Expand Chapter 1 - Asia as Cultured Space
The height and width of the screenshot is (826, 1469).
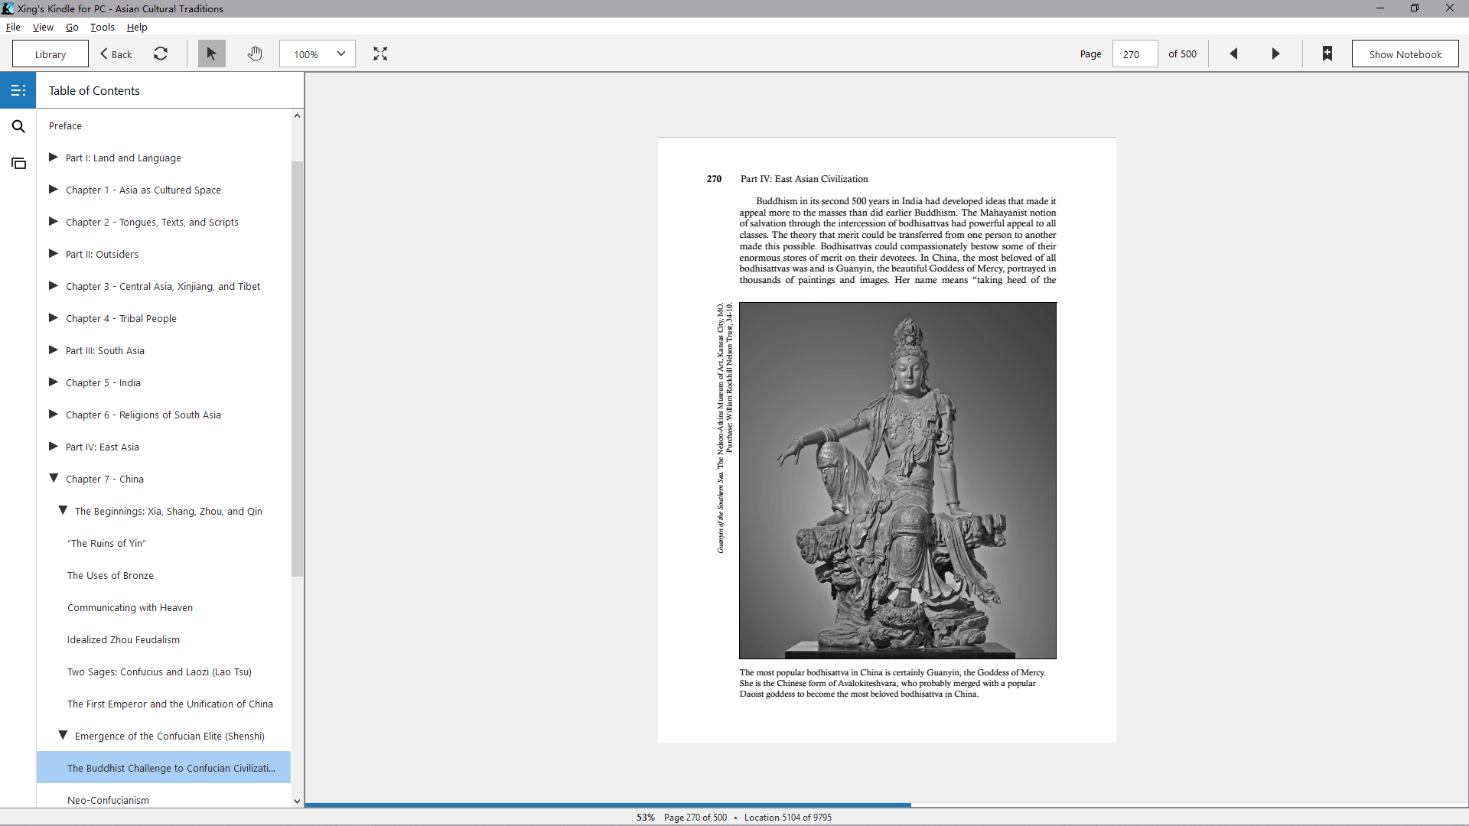pos(54,190)
